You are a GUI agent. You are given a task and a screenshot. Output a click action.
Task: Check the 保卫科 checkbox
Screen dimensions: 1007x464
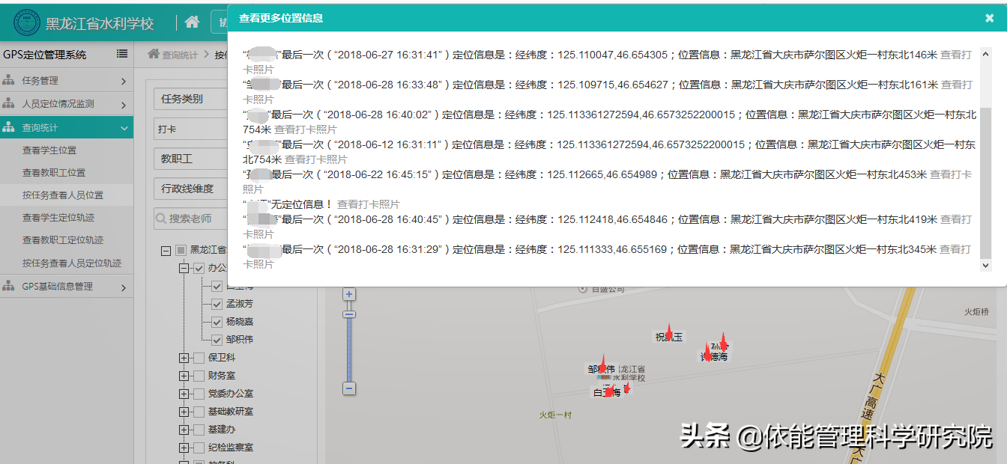199,358
